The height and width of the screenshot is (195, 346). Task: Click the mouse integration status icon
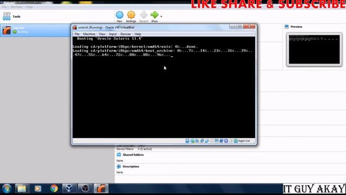[231, 141]
